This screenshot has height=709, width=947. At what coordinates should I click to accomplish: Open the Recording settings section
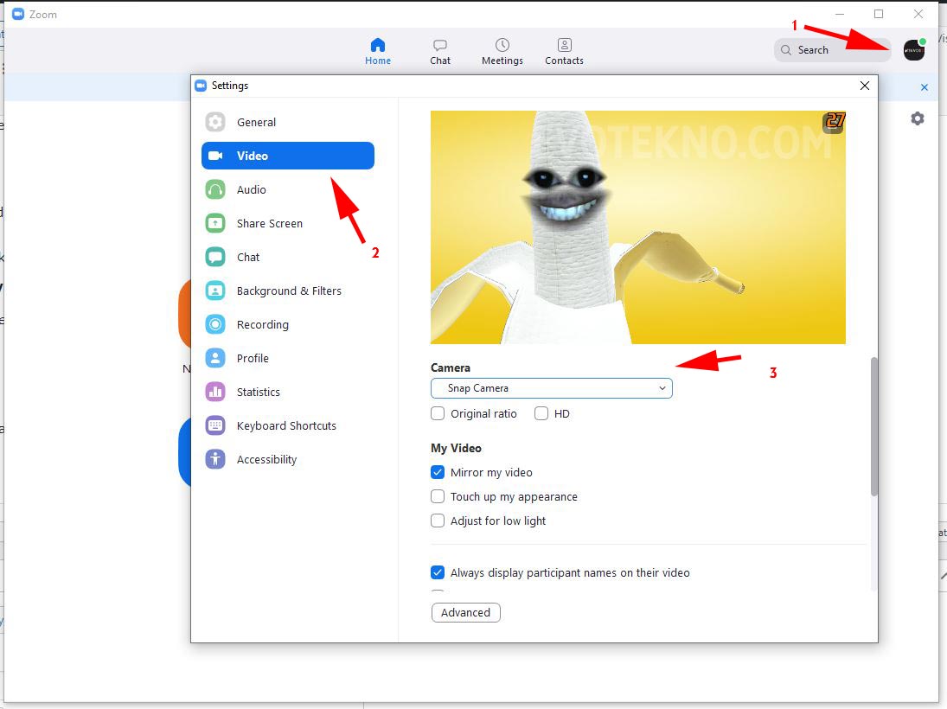(x=262, y=324)
